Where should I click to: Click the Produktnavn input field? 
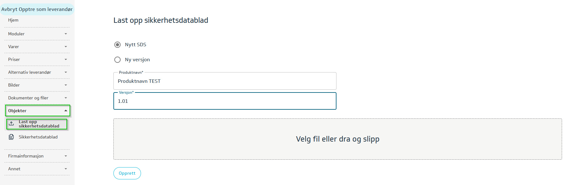(x=225, y=81)
